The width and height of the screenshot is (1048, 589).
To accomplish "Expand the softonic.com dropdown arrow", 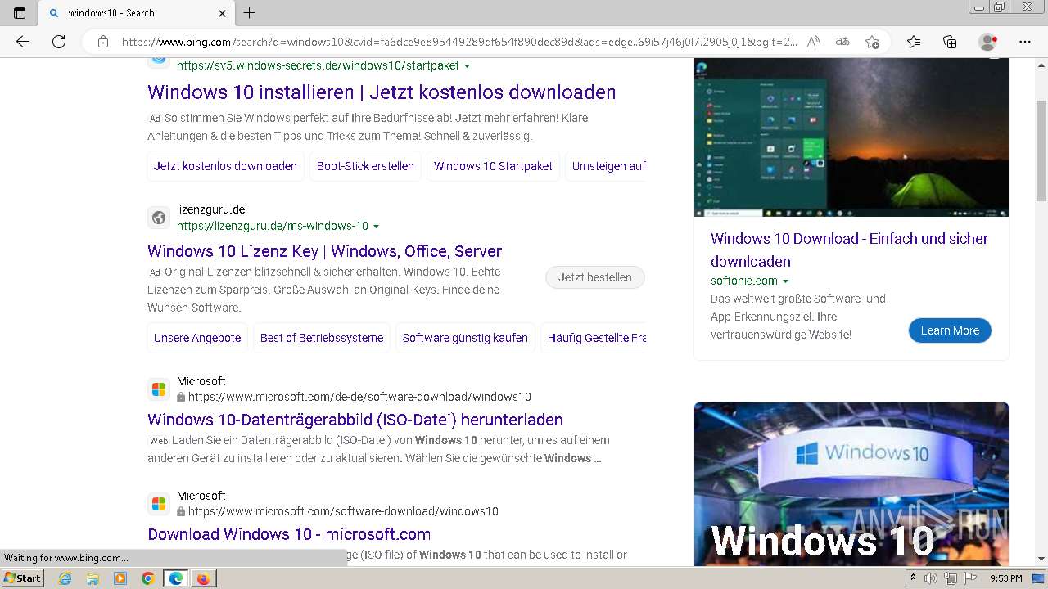I will tap(786, 281).
